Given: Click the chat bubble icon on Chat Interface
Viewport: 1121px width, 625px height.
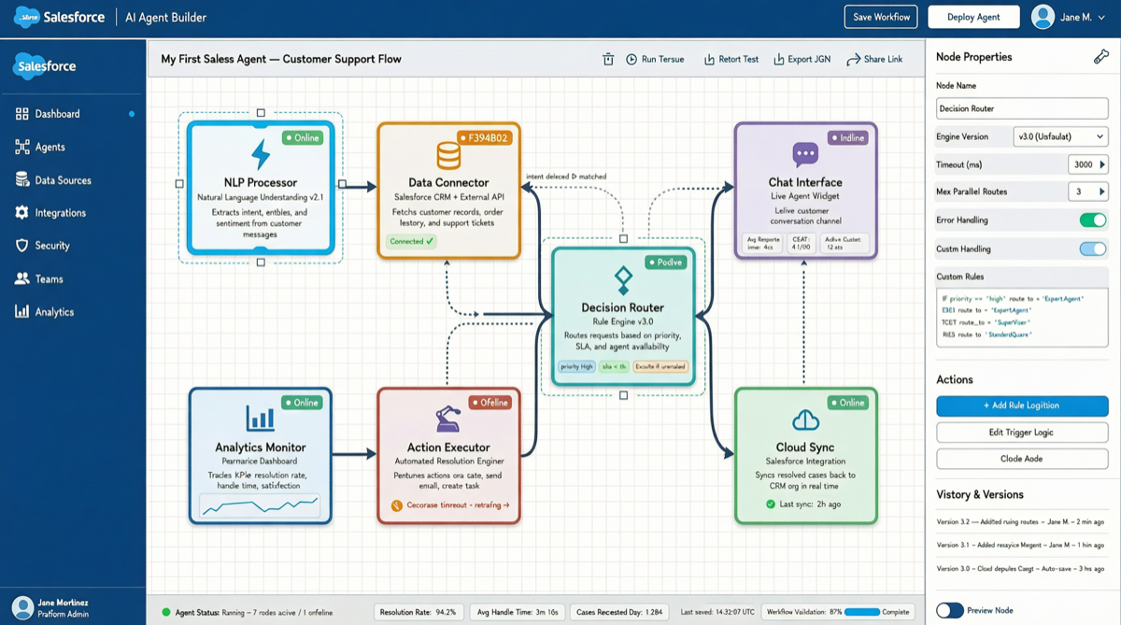Looking at the screenshot, I should click(804, 155).
